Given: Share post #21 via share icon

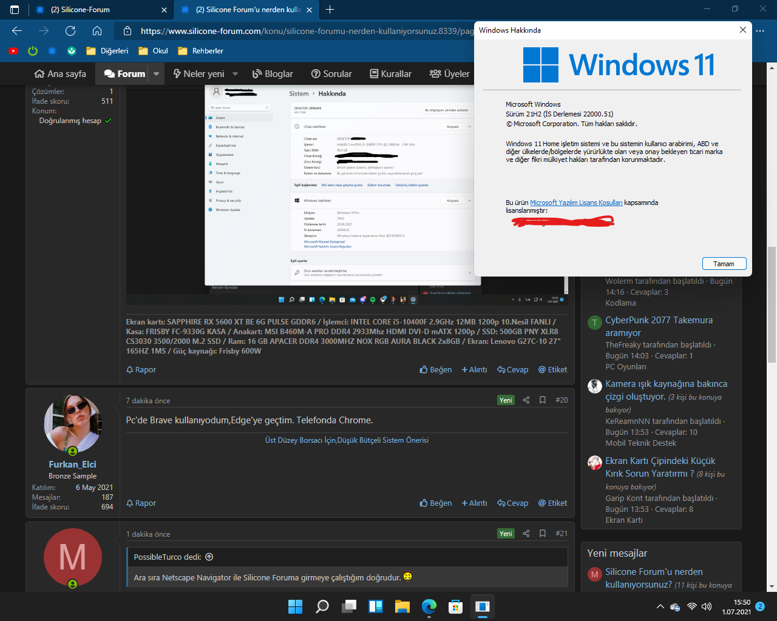Looking at the screenshot, I should 526,534.
